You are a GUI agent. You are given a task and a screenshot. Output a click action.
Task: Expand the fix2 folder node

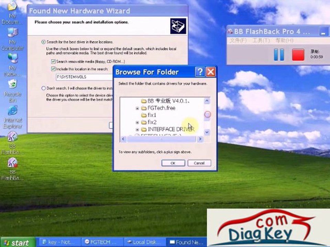point(137,122)
